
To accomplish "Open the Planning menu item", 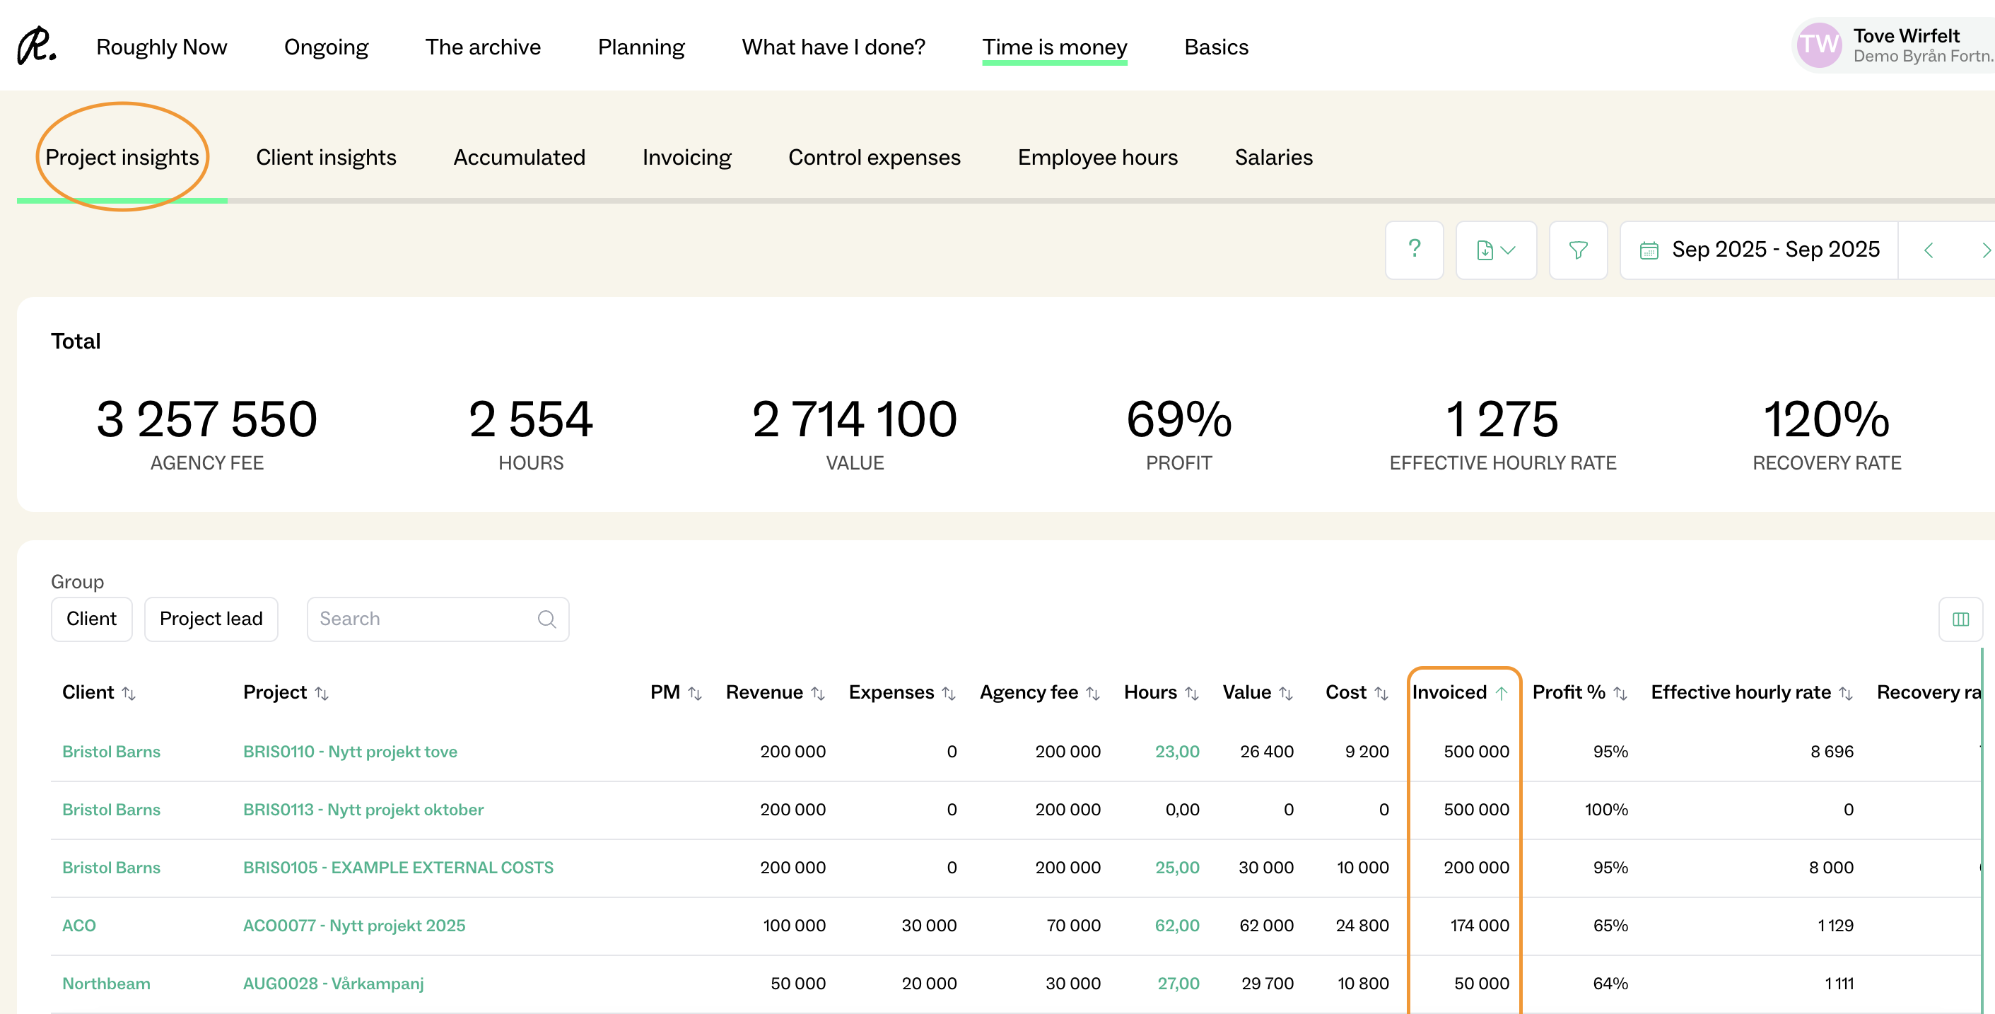I will click(x=640, y=47).
